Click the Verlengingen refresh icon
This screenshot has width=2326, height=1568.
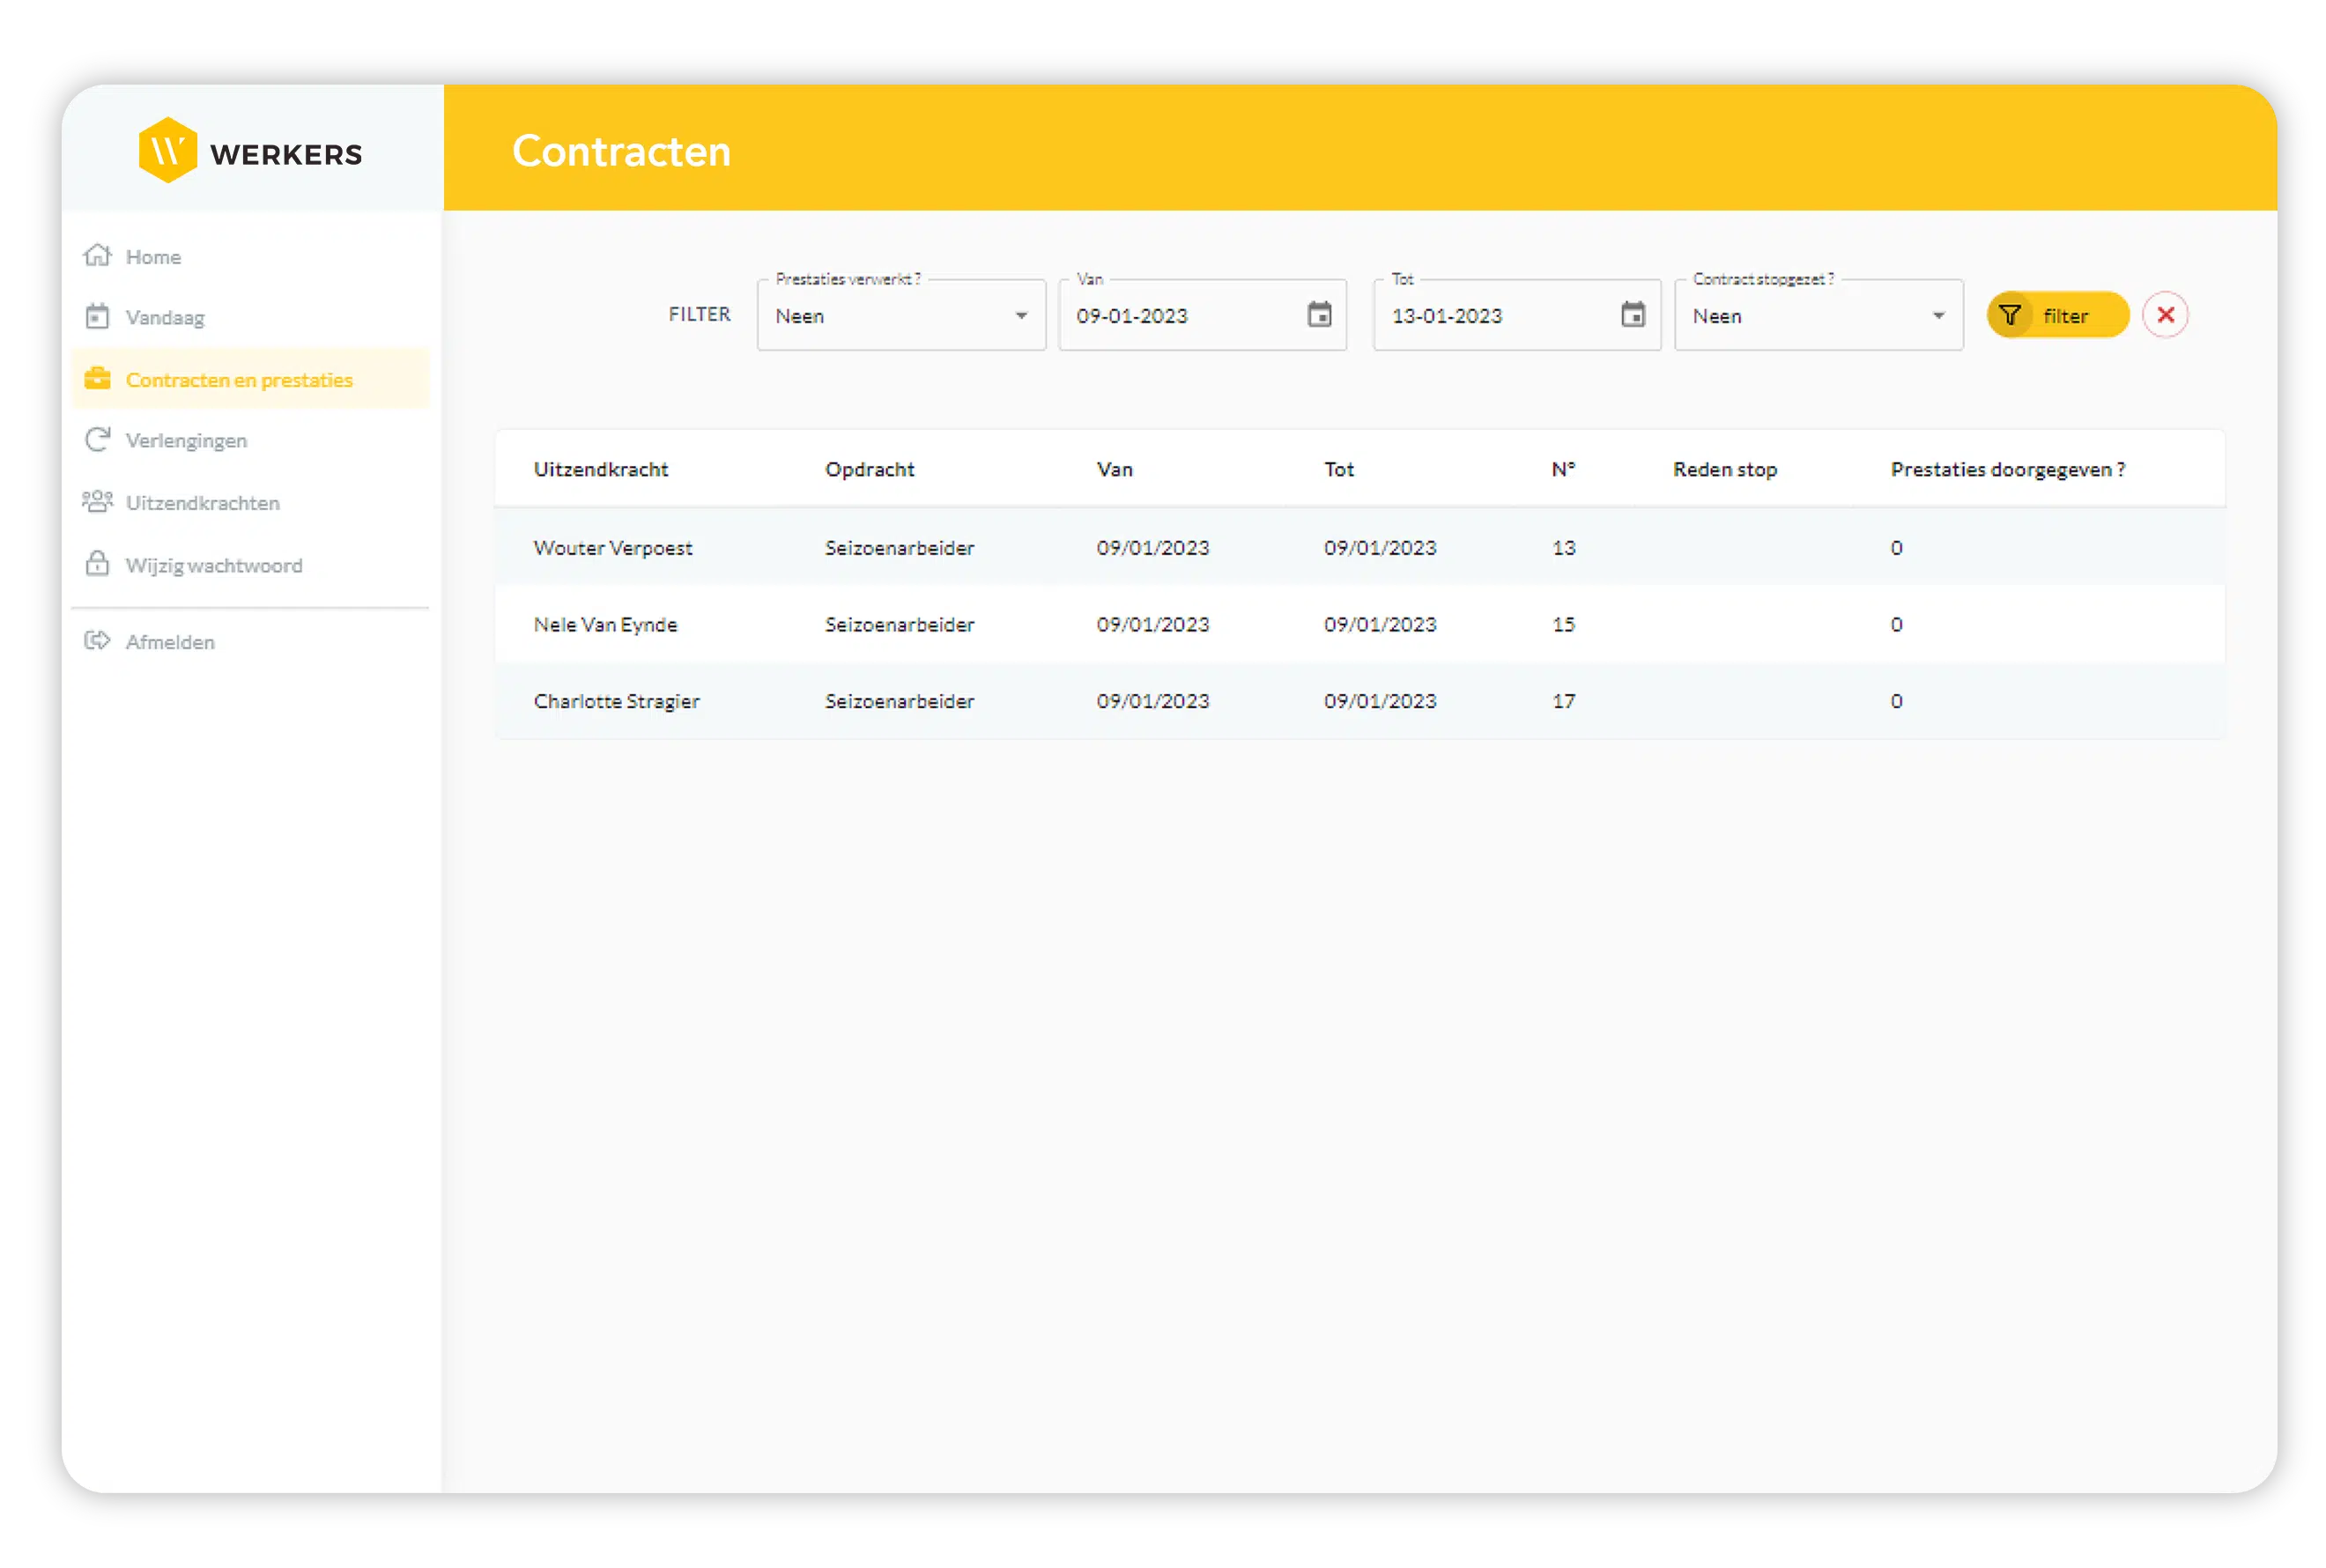click(x=97, y=440)
